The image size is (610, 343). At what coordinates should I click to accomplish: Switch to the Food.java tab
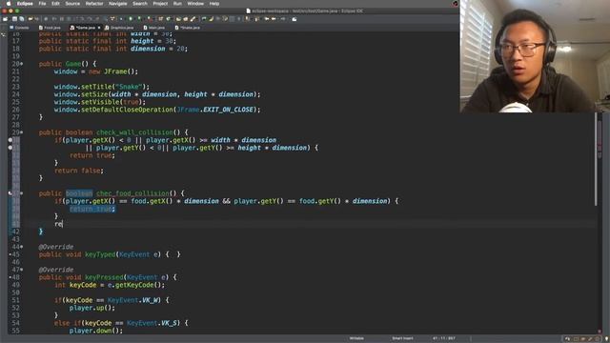50,28
